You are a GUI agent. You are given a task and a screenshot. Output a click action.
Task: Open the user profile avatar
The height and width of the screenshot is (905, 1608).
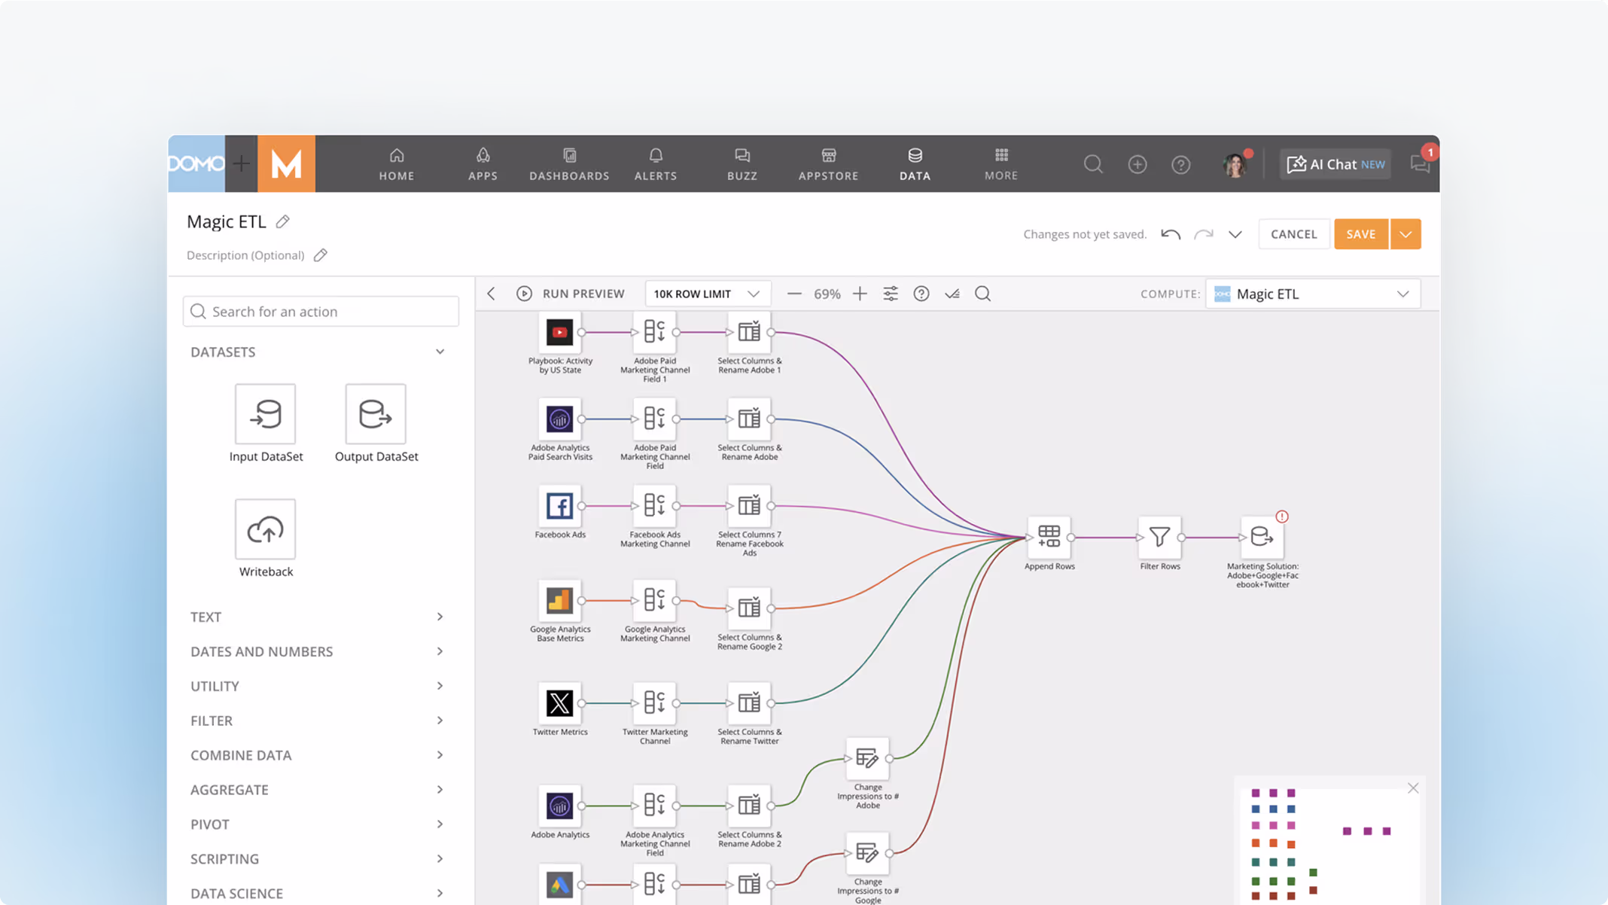[x=1235, y=165]
